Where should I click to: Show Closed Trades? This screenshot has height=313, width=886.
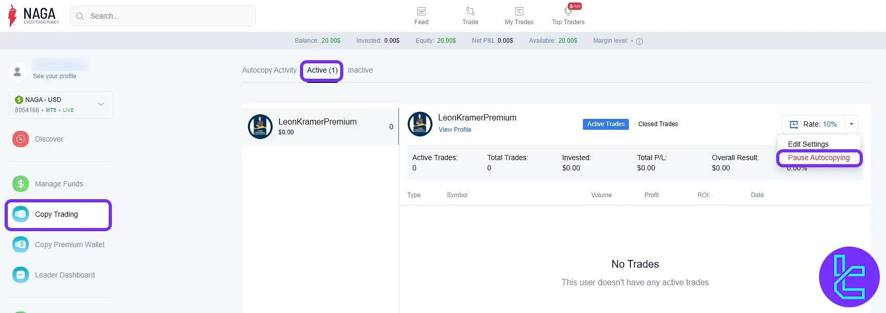coord(658,124)
